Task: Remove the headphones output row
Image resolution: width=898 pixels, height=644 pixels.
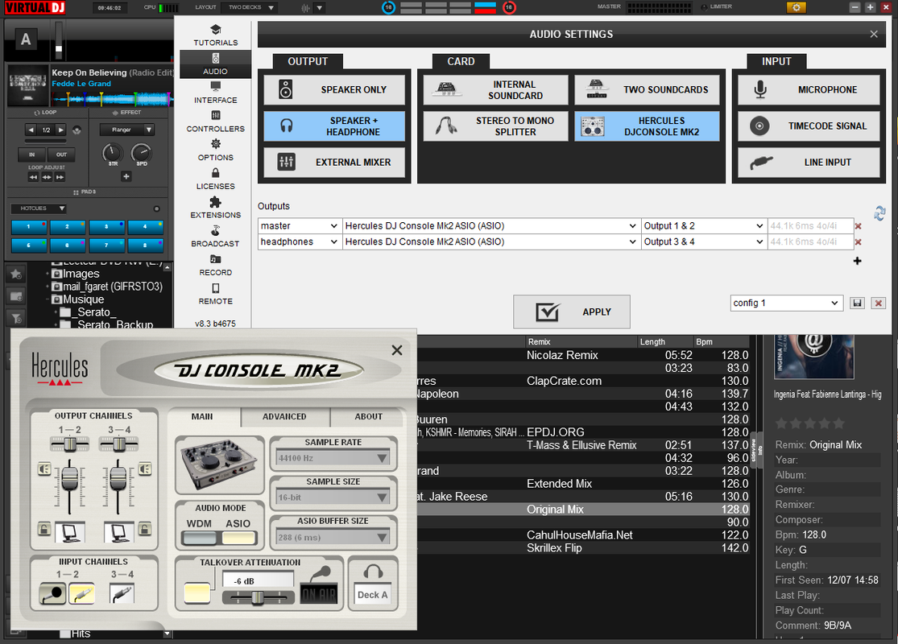Action: [x=858, y=242]
